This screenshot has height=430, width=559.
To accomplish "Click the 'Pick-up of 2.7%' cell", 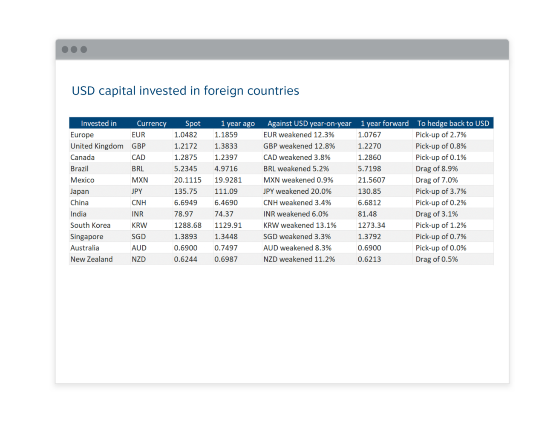I will click(x=441, y=135).
